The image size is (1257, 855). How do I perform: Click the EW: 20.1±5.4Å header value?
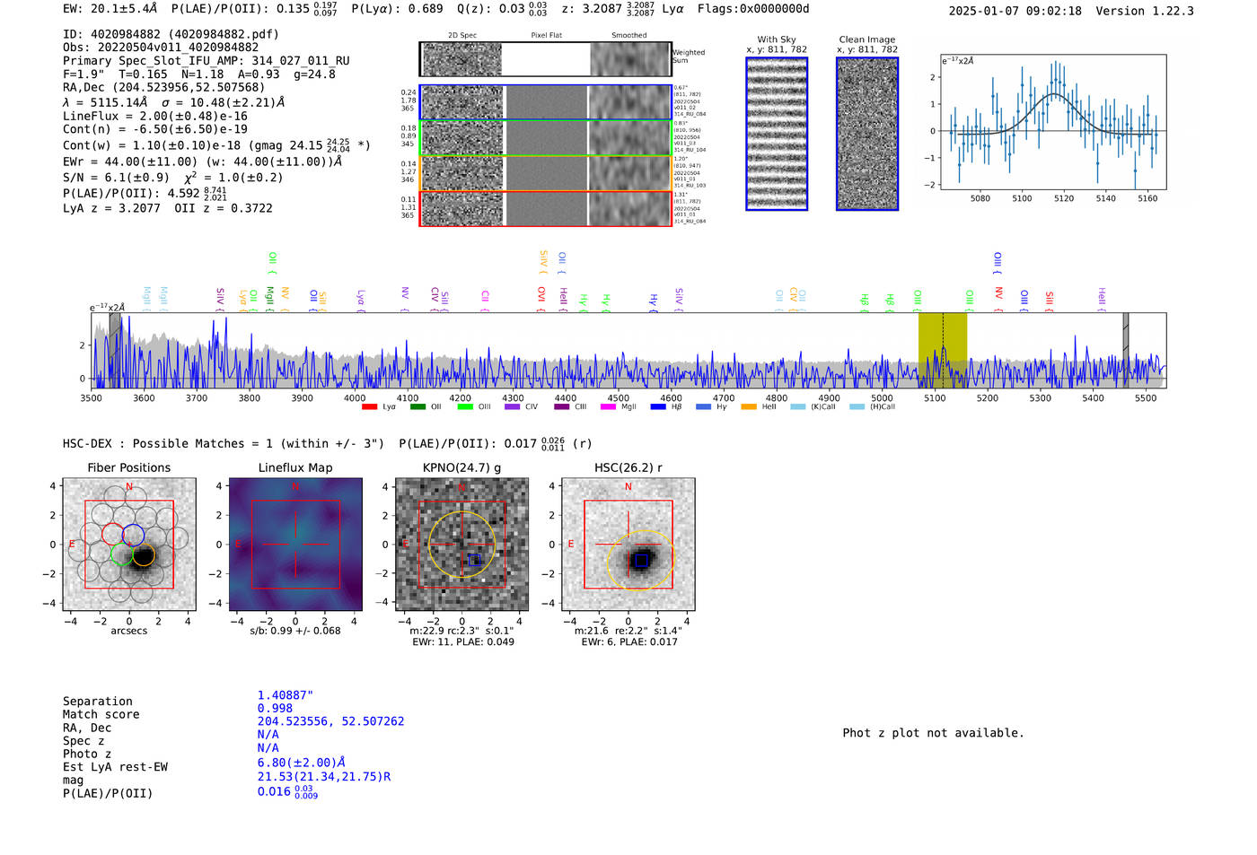(110, 9)
